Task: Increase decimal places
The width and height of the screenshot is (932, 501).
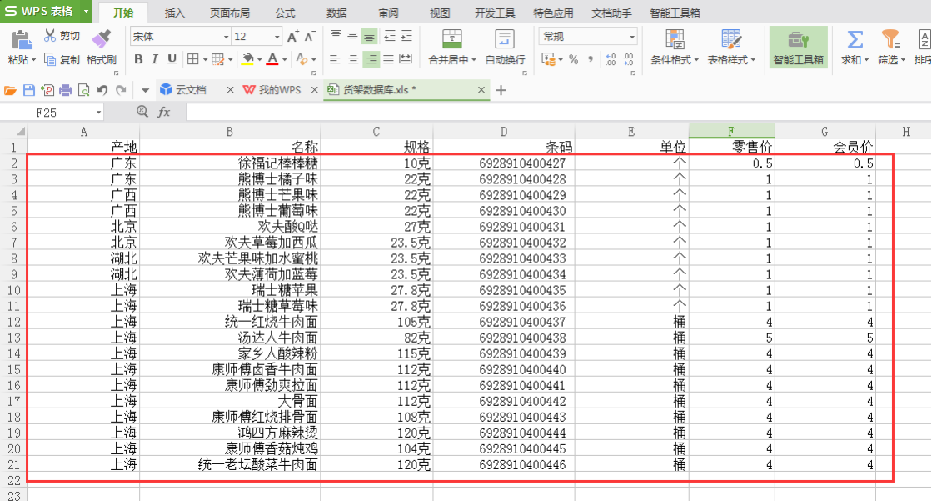Action: pos(611,59)
